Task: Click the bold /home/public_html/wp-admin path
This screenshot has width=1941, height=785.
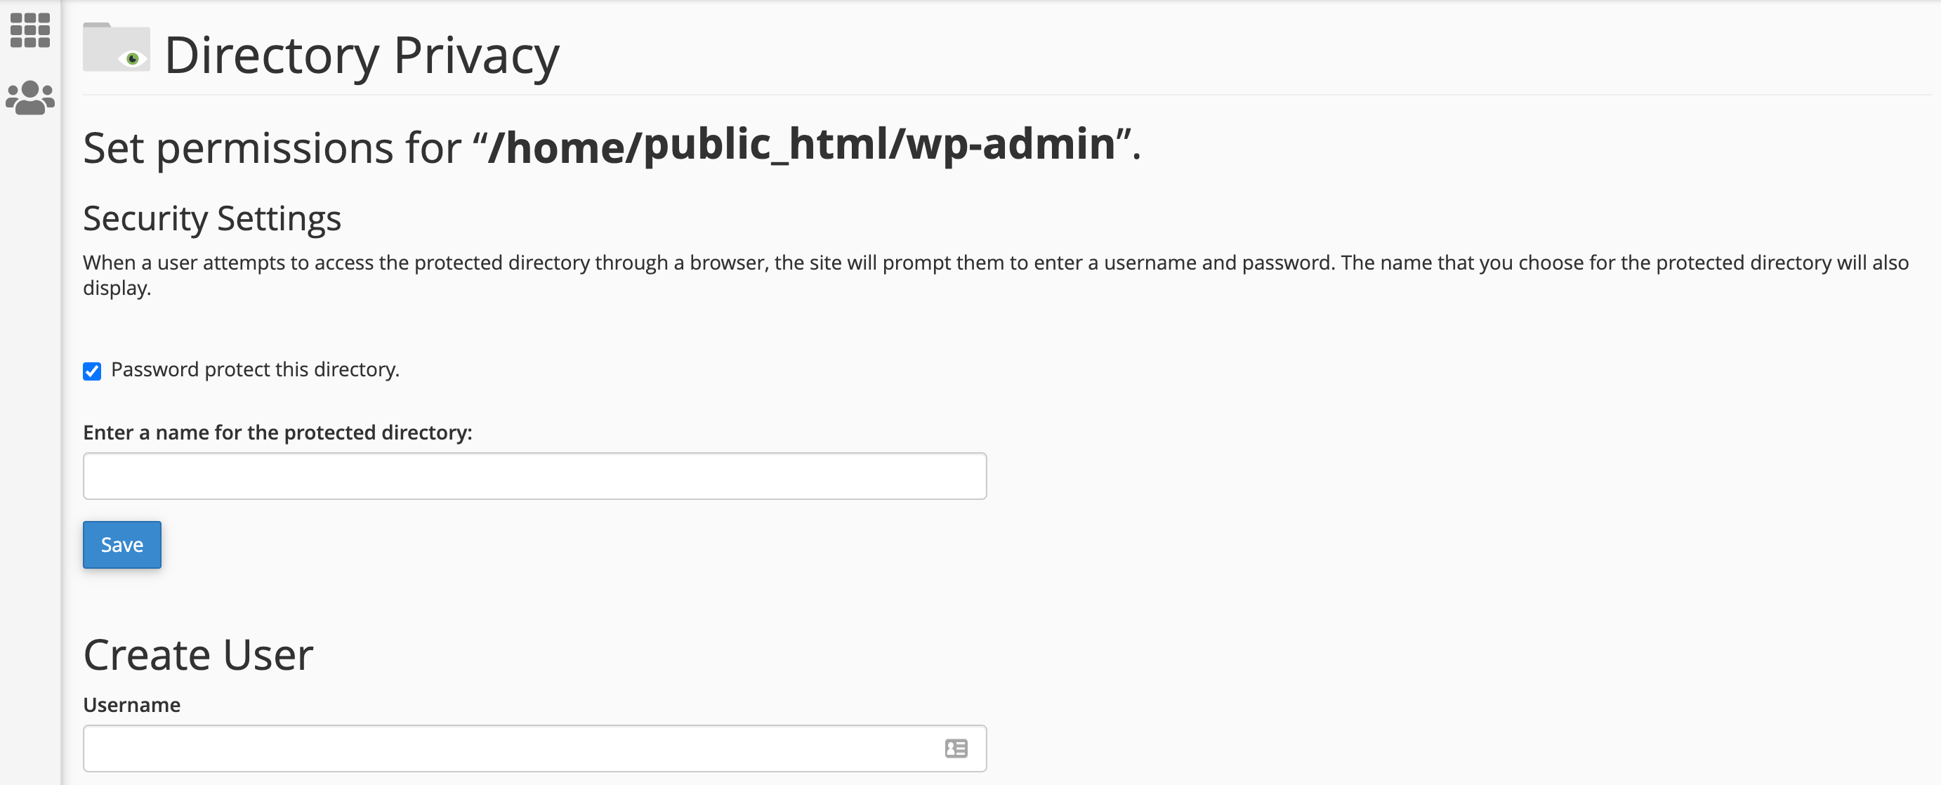Action: pos(801,145)
